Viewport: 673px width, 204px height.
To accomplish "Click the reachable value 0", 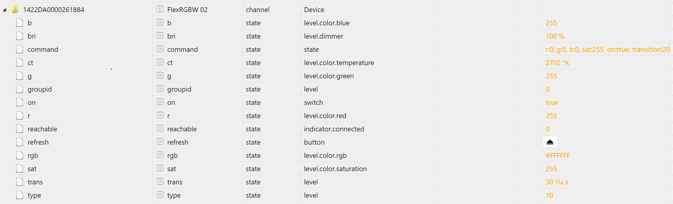I will (548, 129).
